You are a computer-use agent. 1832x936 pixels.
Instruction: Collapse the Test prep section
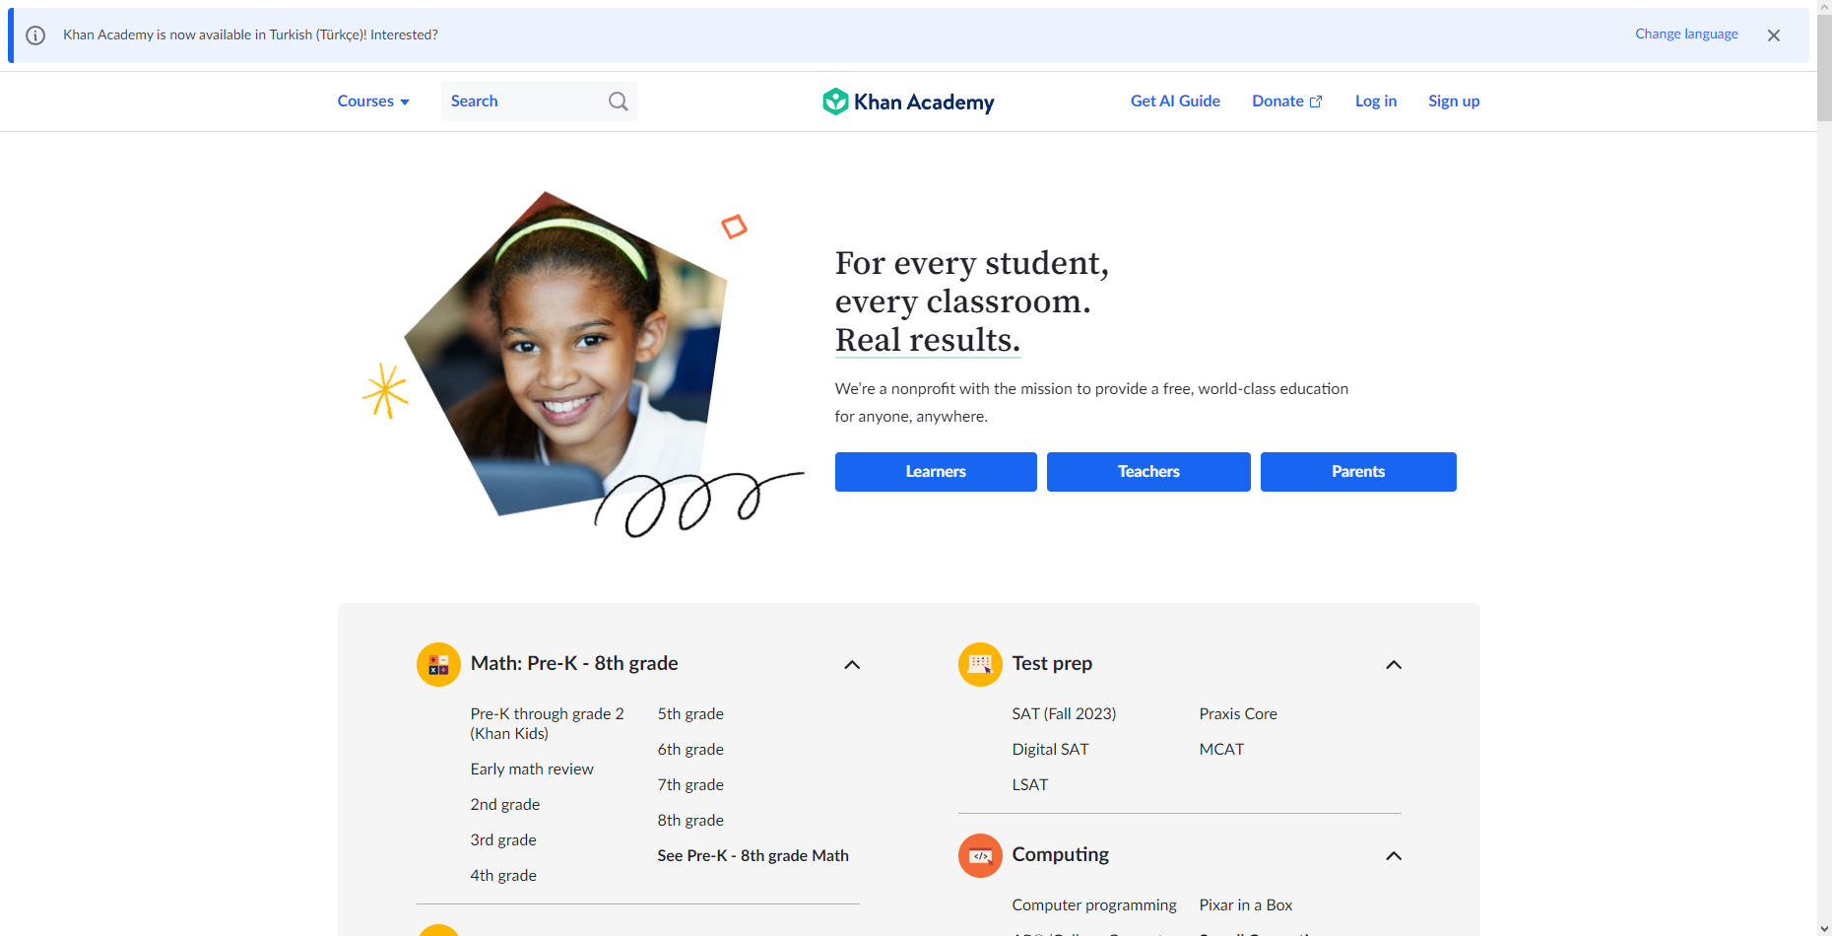click(x=1394, y=665)
